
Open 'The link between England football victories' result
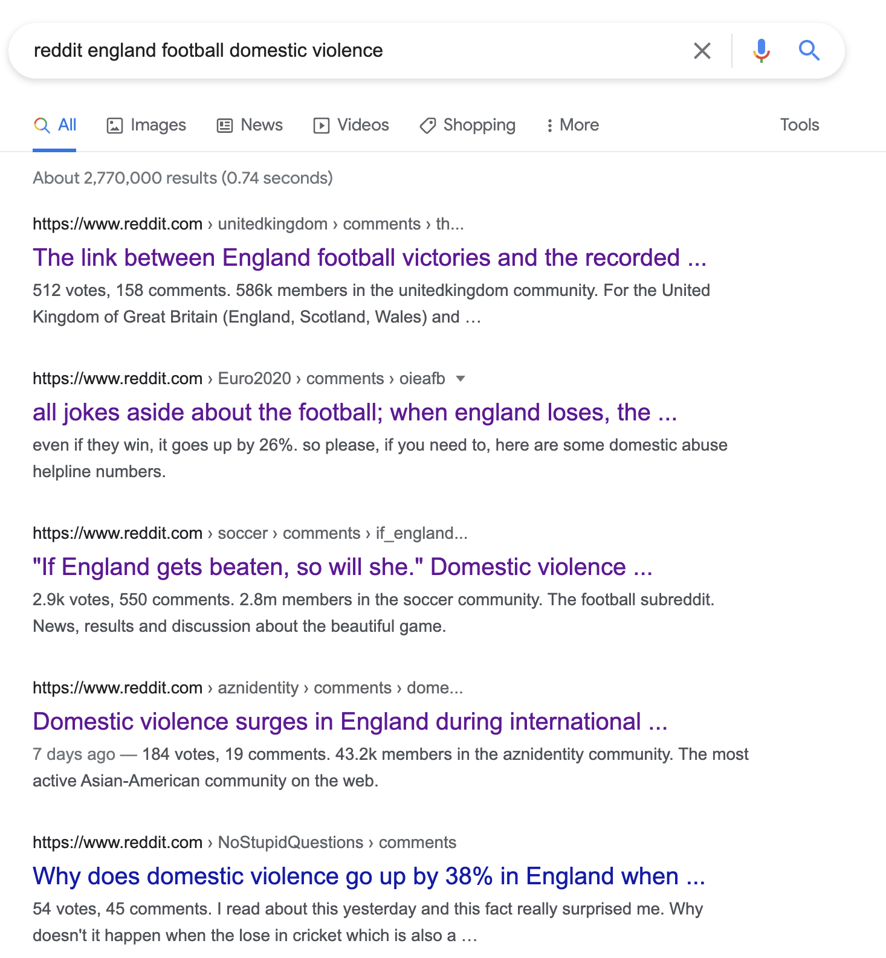click(x=369, y=258)
